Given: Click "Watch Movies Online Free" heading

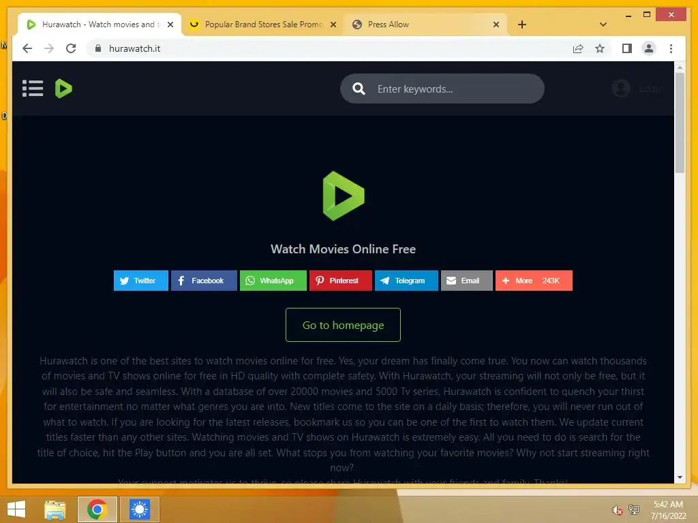Looking at the screenshot, I should 344,249.
